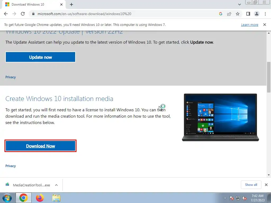Click the vertical scrollbar thumb
Screen dimensions: 271x203
pyautogui.click(x=269, y=77)
